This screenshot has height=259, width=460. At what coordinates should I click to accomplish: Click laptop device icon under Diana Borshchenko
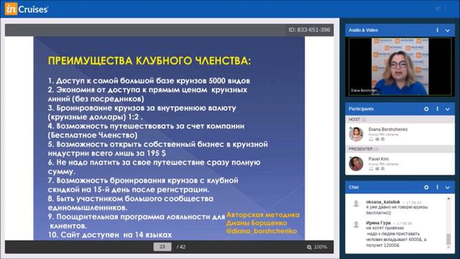click(371, 139)
